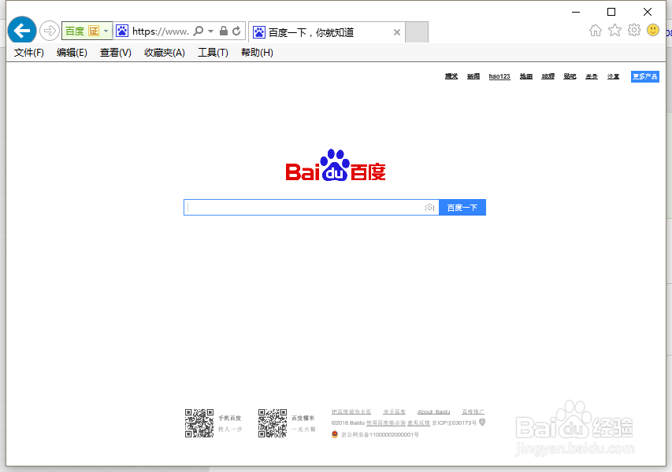The height and width of the screenshot is (472, 672).
Task: Open the 工具(T) menu
Action: coord(213,53)
